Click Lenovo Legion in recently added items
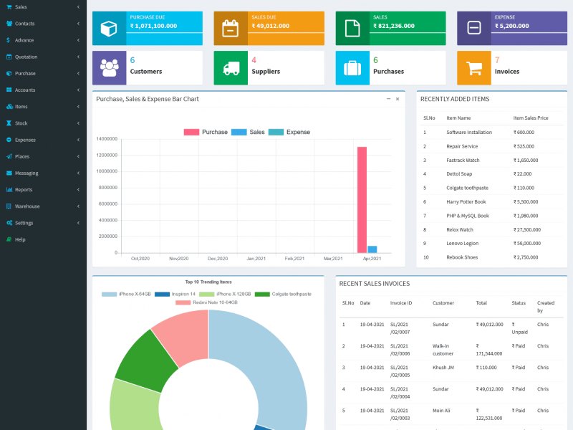The height and width of the screenshot is (430, 573). [x=462, y=244]
